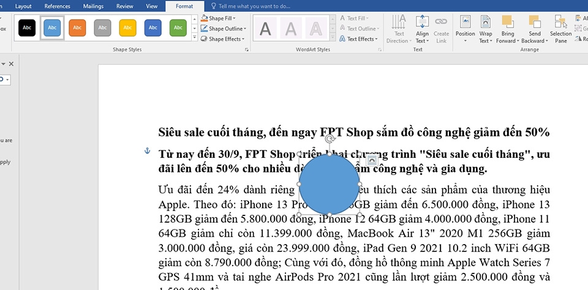Open the Shape Effects dropdown
This screenshot has height=290, width=588.
(x=222, y=39)
